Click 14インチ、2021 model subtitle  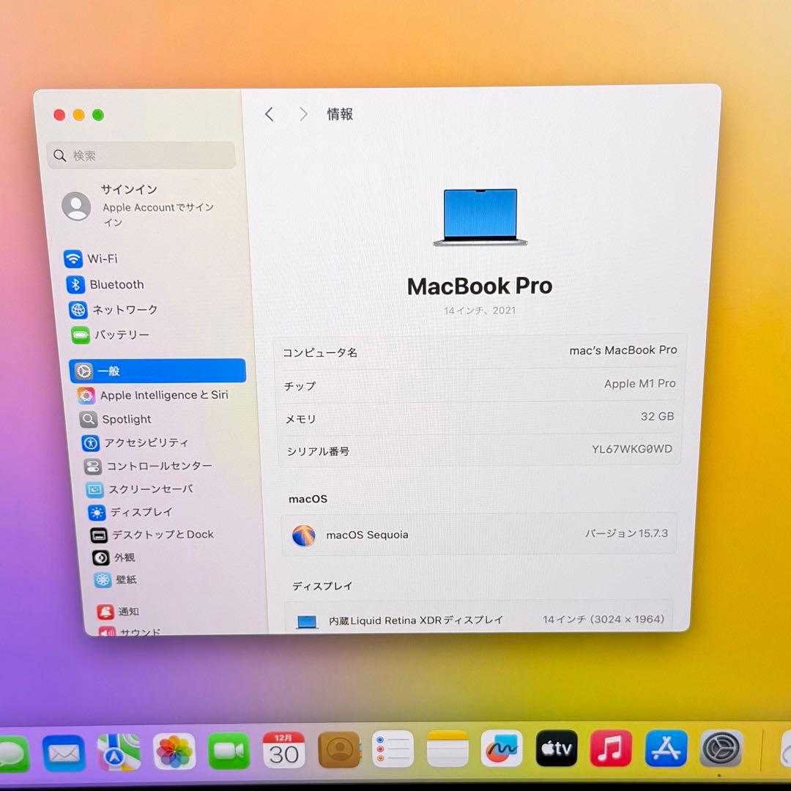coord(480,311)
